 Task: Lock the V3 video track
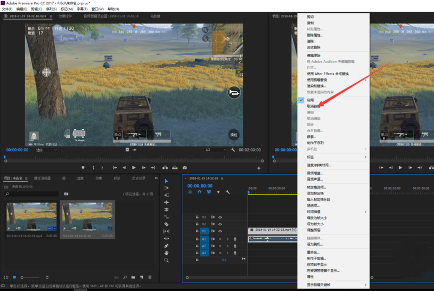[197, 217]
